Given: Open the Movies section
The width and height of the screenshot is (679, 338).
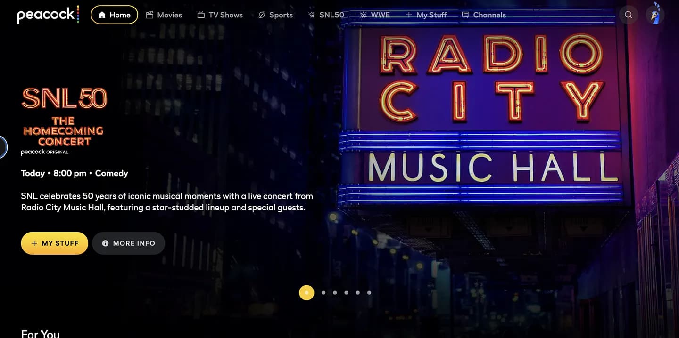Looking at the screenshot, I should (164, 15).
